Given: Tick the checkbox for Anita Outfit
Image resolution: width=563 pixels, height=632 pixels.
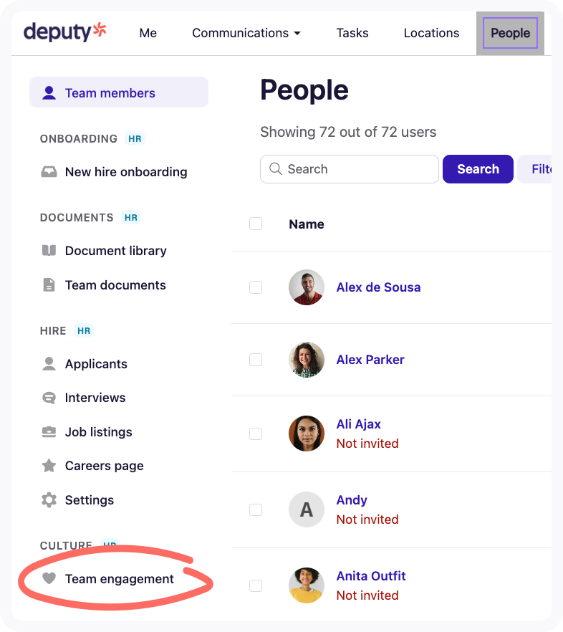Looking at the screenshot, I should click(x=256, y=585).
